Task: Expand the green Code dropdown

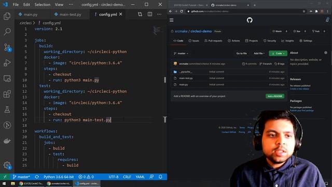Action: pos(278,54)
